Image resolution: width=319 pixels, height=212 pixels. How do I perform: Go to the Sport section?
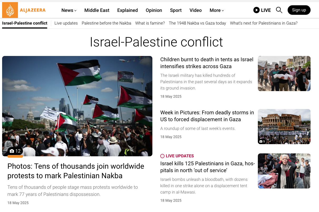(x=176, y=10)
